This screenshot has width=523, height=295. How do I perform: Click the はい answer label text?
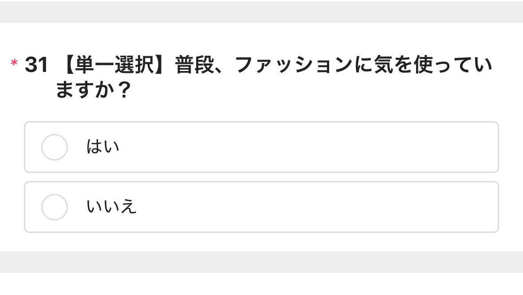point(103,147)
